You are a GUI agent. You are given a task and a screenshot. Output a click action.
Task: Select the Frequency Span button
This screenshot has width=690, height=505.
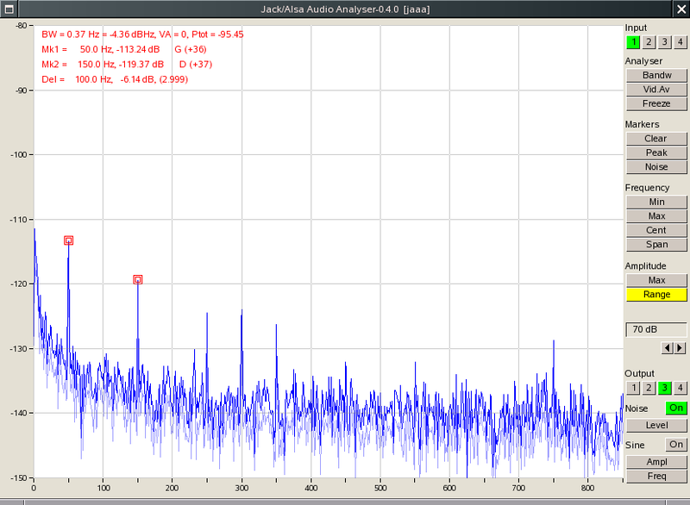click(656, 245)
